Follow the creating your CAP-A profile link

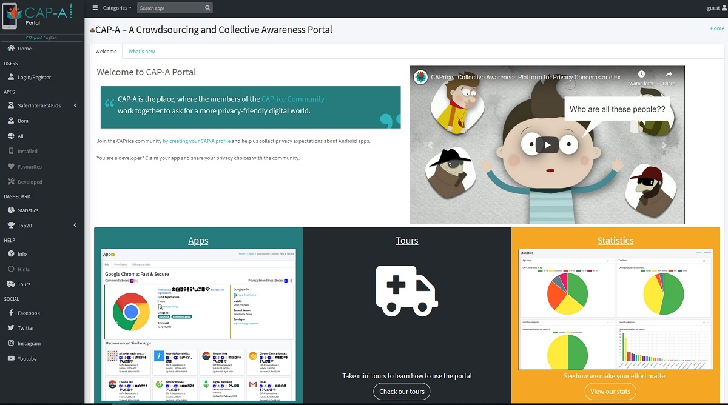pos(197,141)
